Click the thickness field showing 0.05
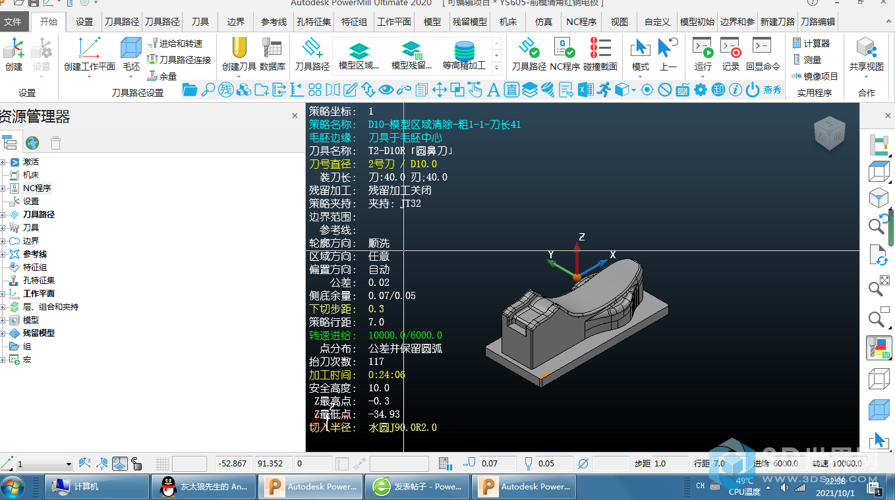The image size is (895, 500). pos(554,464)
